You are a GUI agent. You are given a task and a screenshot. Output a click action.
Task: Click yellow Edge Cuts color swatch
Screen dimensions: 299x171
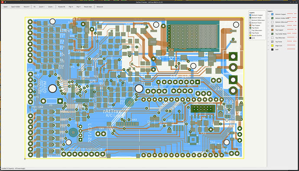(x=272, y=46)
